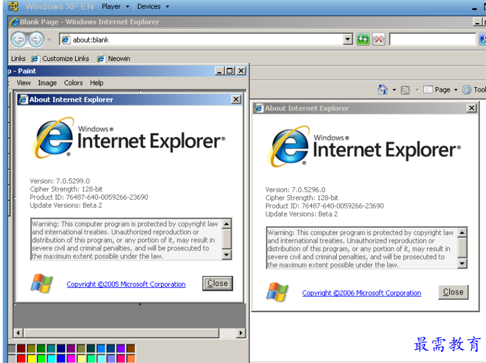Click the Links toolbar label
This screenshot has width=486, height=363.
coord(18,59)
